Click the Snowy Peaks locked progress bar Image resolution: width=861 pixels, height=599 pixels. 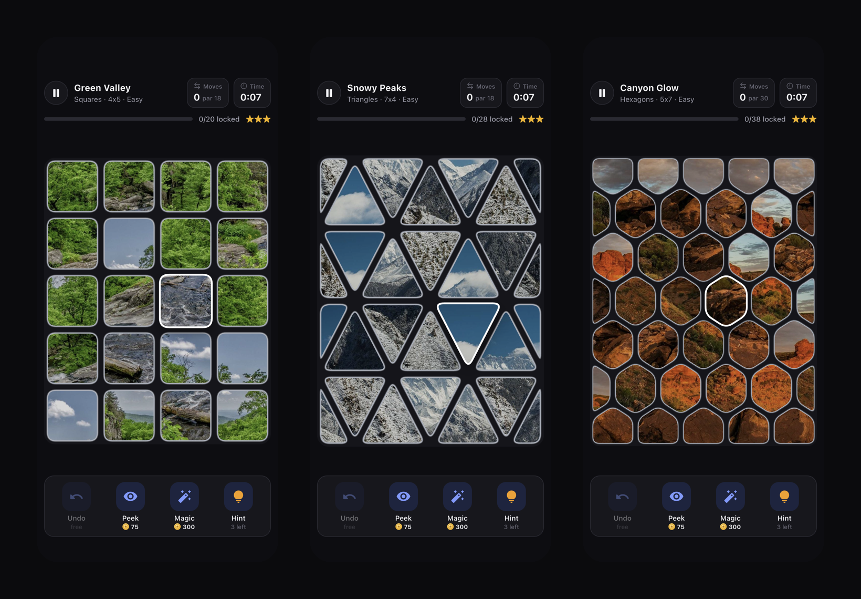(392, 119)
